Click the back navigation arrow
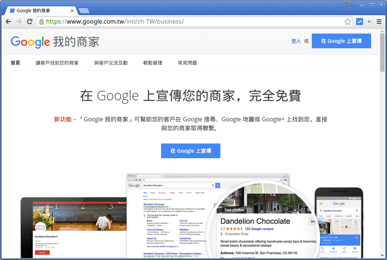This screenshot has width=387, height=260. tap(8, 21)
